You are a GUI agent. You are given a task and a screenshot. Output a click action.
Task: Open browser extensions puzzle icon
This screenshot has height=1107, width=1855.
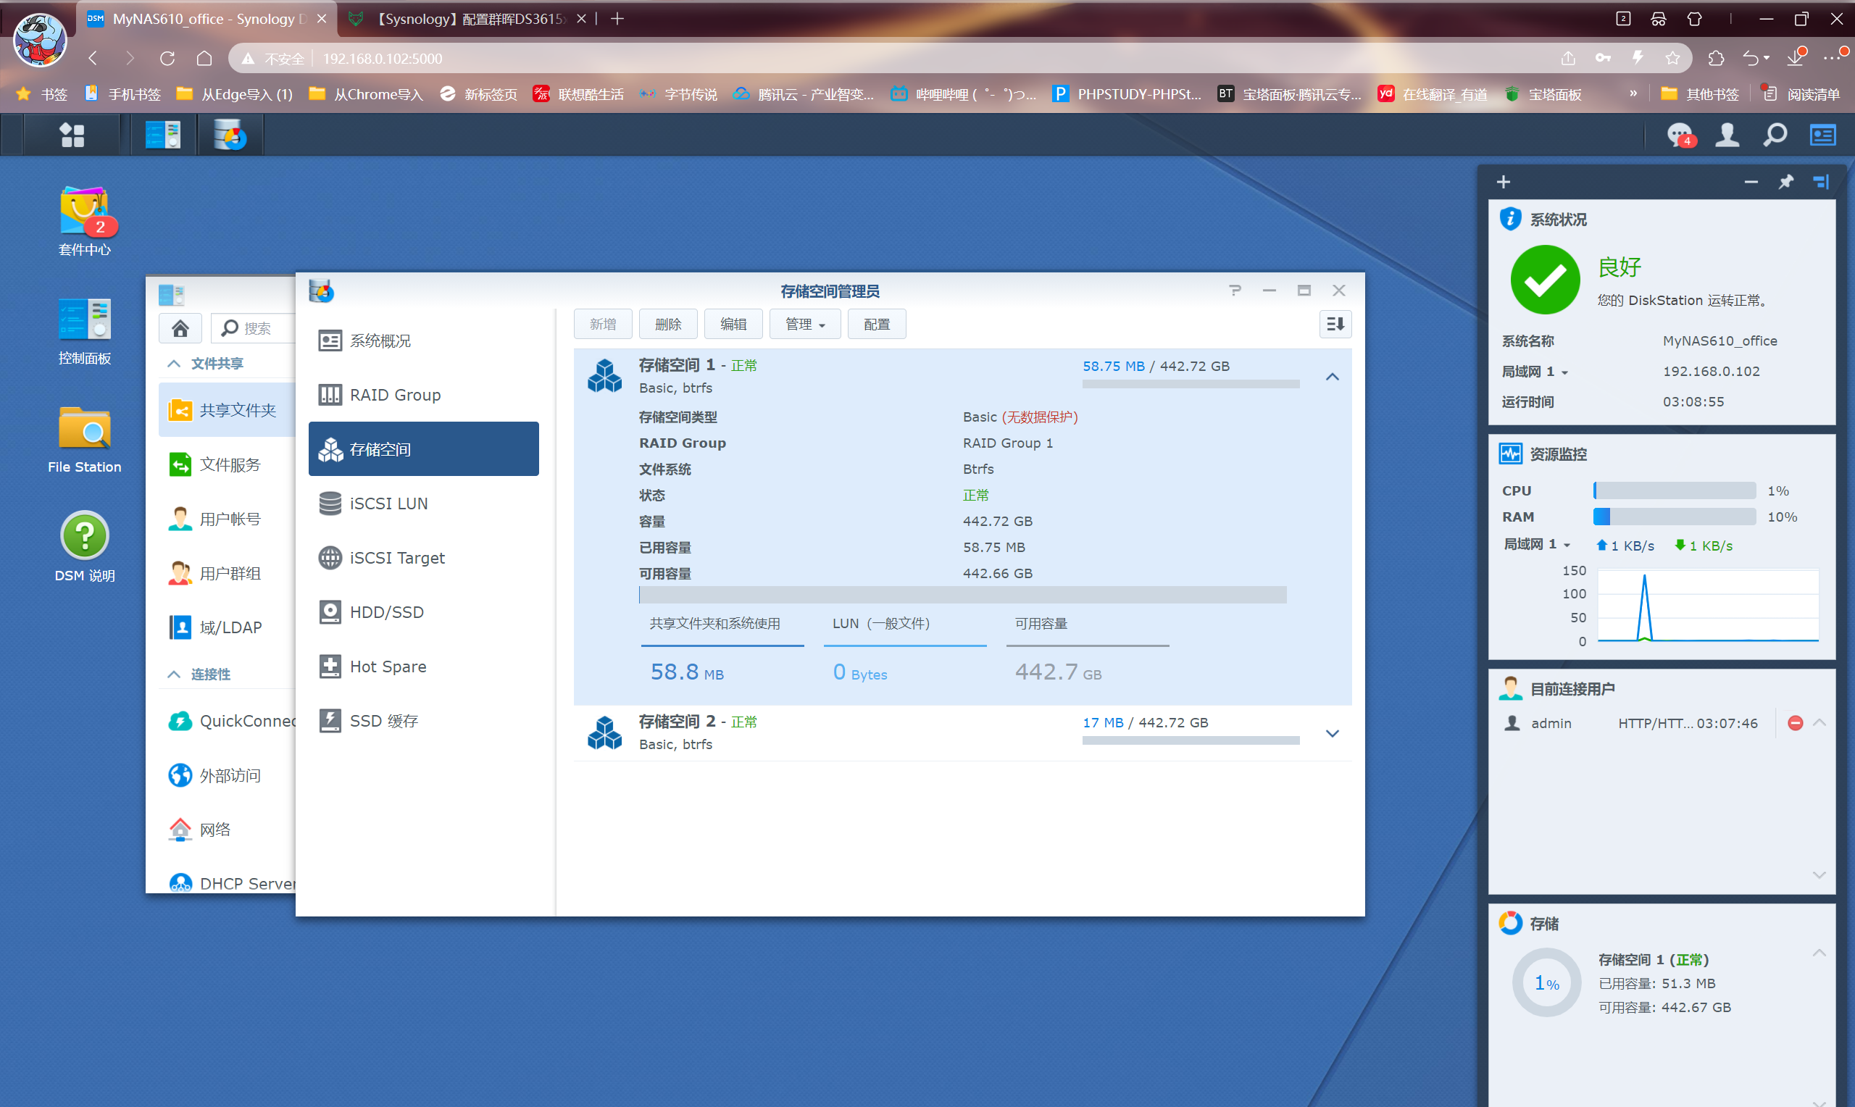pyautogui.click(x=1716, y=58)
